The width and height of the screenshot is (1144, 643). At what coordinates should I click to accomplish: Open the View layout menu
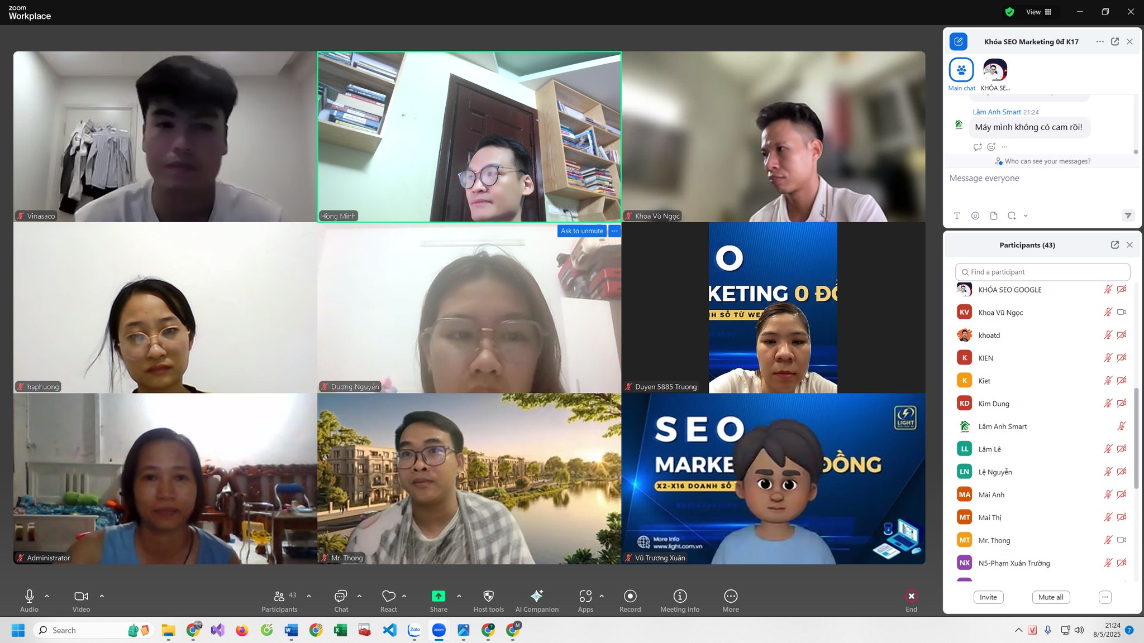[x=1039, y=12]
